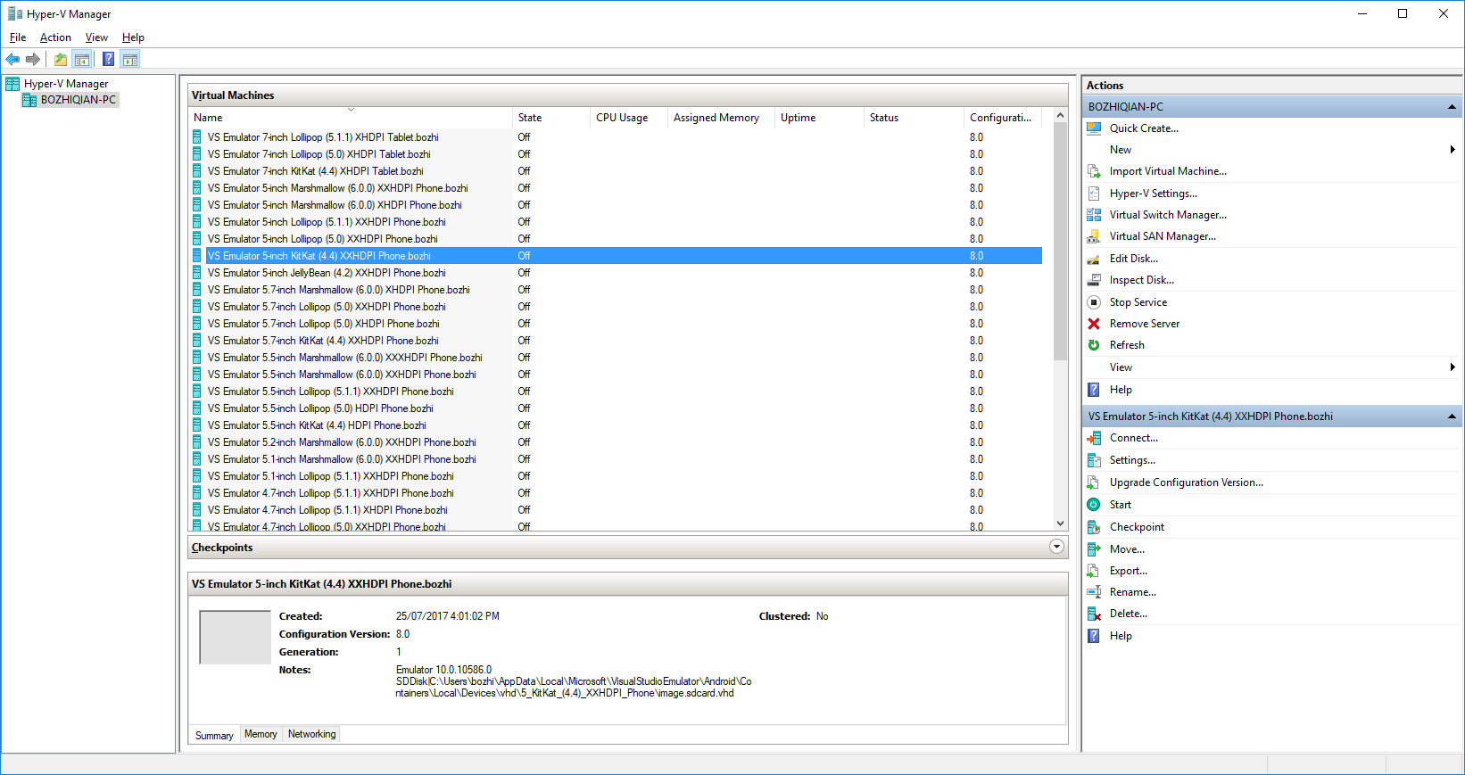Open the toolbar Help question-mark icon
This screenshot has height=775, width=1465.
108,60
